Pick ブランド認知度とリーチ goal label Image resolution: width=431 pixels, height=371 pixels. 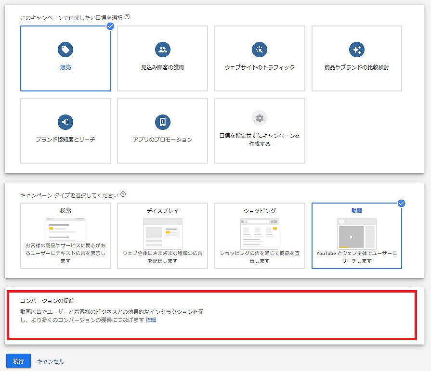[65, 140]
